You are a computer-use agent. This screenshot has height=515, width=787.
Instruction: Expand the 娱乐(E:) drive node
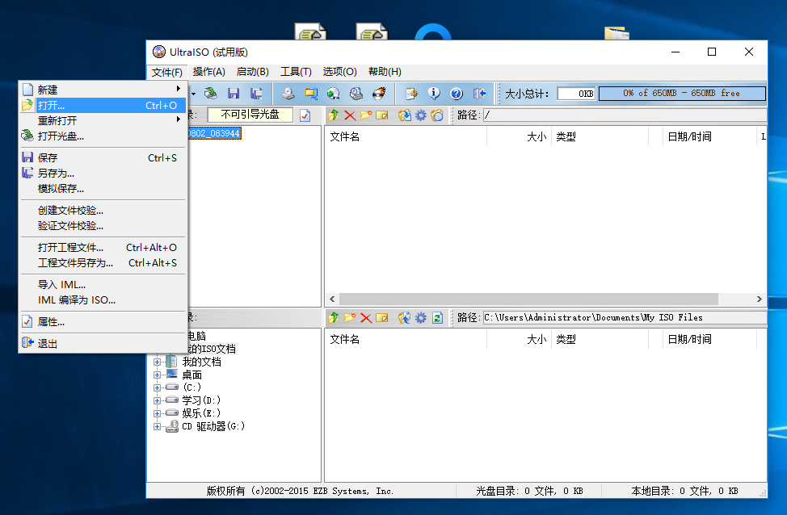(x=157, y=413)
